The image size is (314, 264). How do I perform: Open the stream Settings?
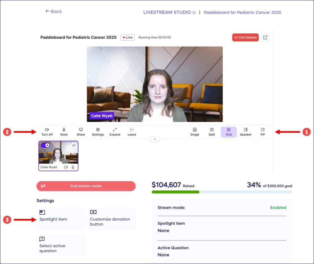pyautogui.click(x=98, y=132)
